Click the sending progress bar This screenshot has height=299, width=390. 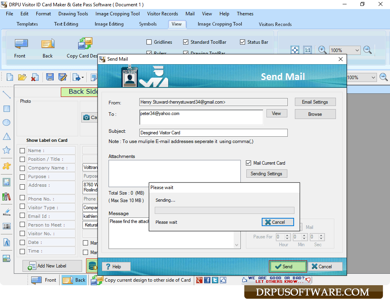(224, 210)
